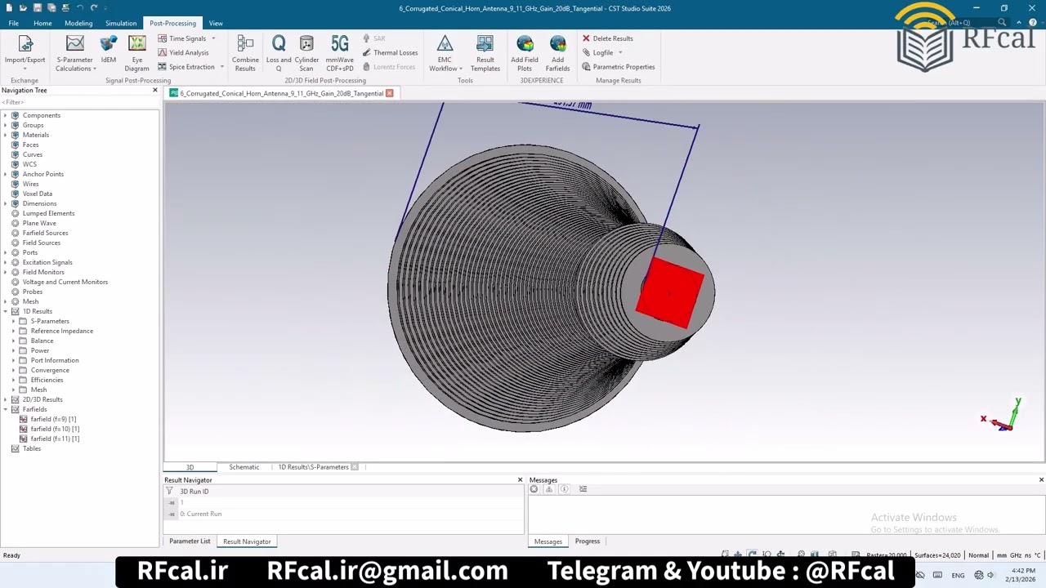The width and height of the screenshot is (1046, 588).
Task: Click the Save icon in title bar
Action: [38, 8]
